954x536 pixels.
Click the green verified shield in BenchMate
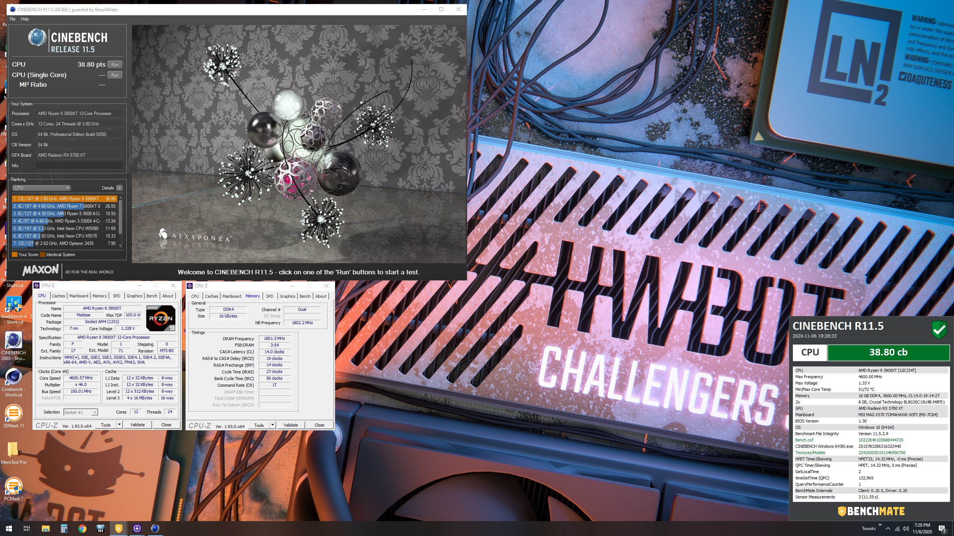(x=939, y=329)
